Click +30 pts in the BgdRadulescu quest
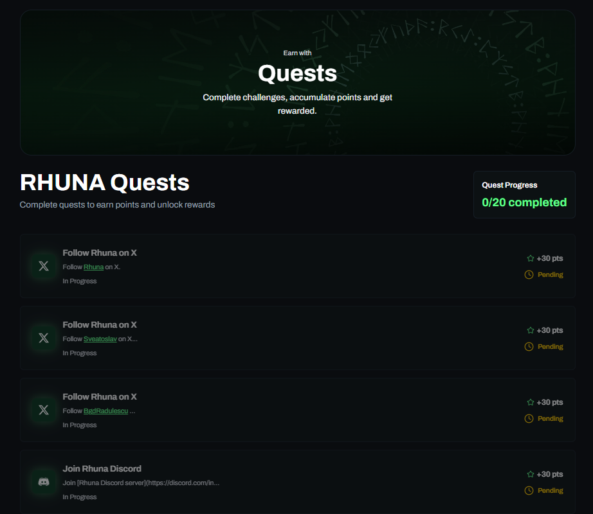 click(549, 402)
